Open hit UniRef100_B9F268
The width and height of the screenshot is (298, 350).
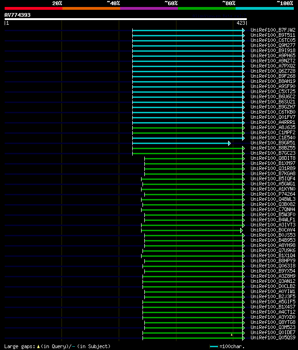(x=273, y=76)
